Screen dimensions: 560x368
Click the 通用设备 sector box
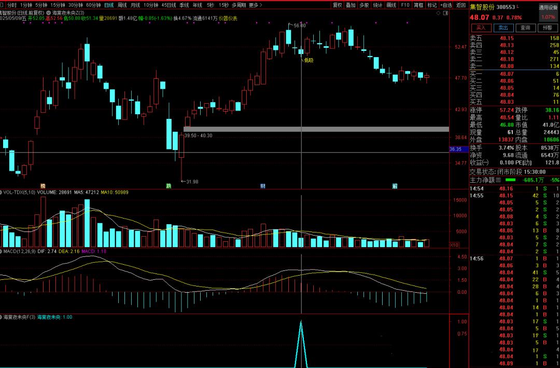[548, 8]
